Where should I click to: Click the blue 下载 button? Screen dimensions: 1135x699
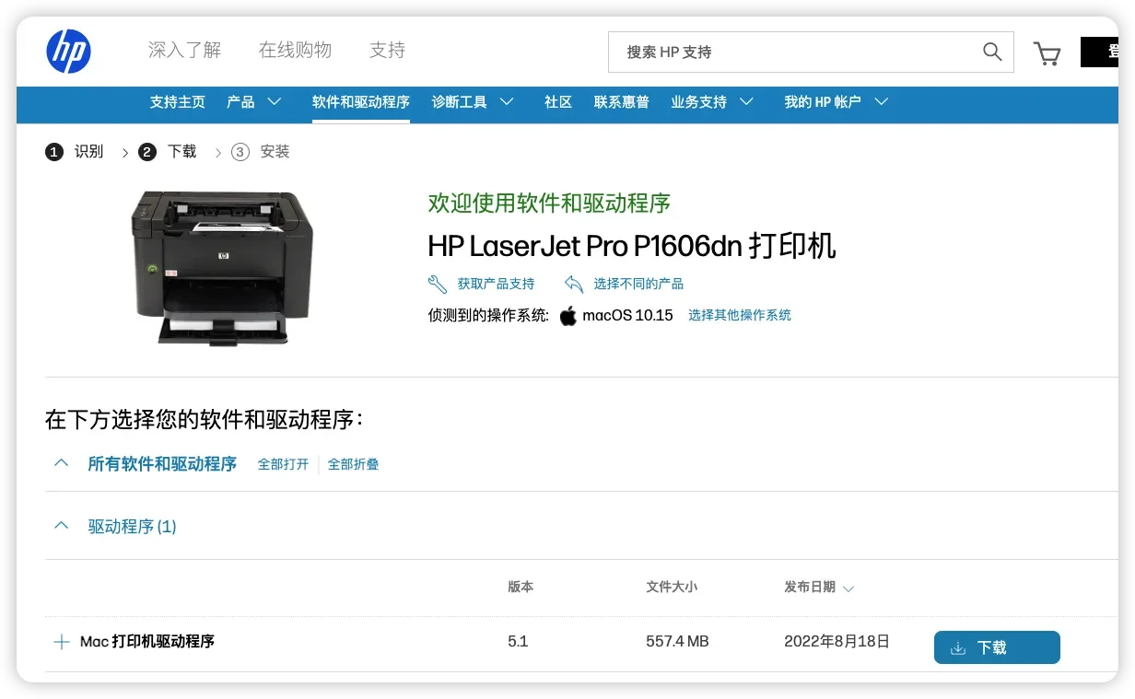(997, 647)
